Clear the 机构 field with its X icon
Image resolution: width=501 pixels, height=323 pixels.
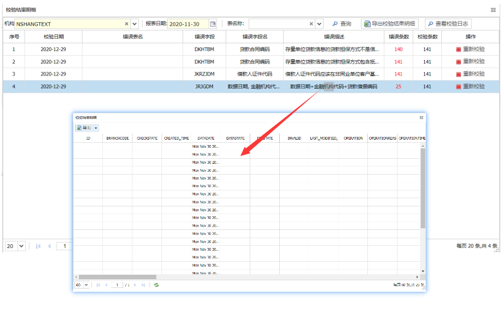[x=126, y=24]
